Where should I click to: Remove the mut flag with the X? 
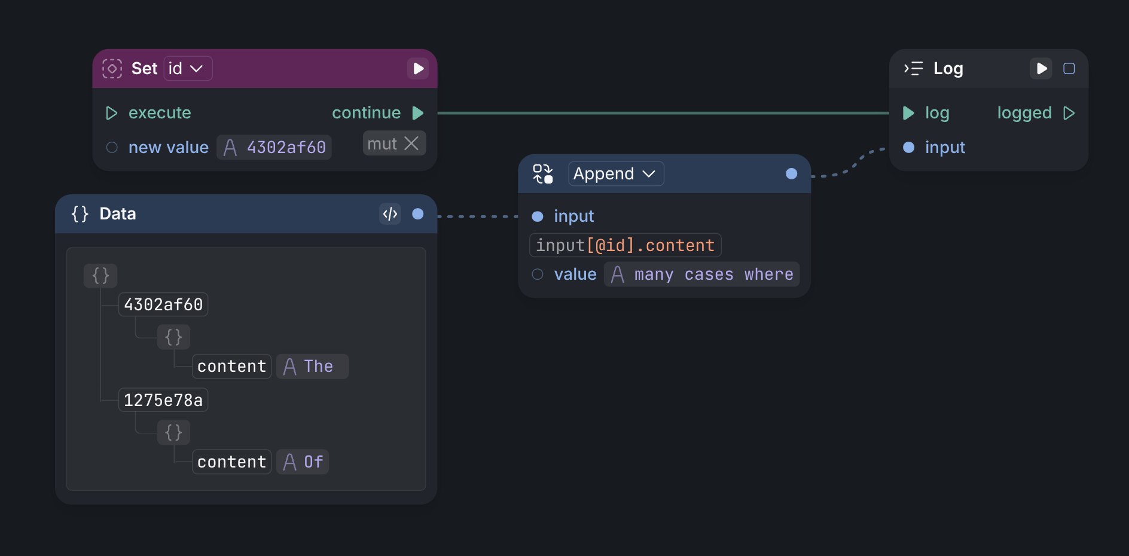pyautogui.click(x=411, y=143)
